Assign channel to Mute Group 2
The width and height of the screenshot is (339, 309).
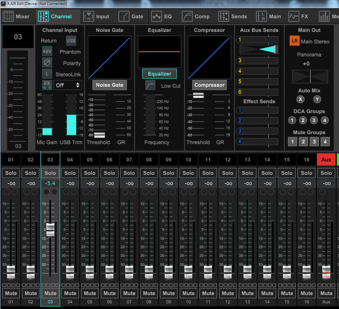pos(303,142)
